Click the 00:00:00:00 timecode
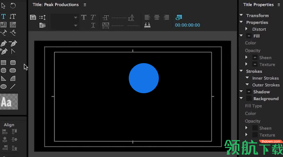This screenshot has height=157, width=283. [187, 25]
